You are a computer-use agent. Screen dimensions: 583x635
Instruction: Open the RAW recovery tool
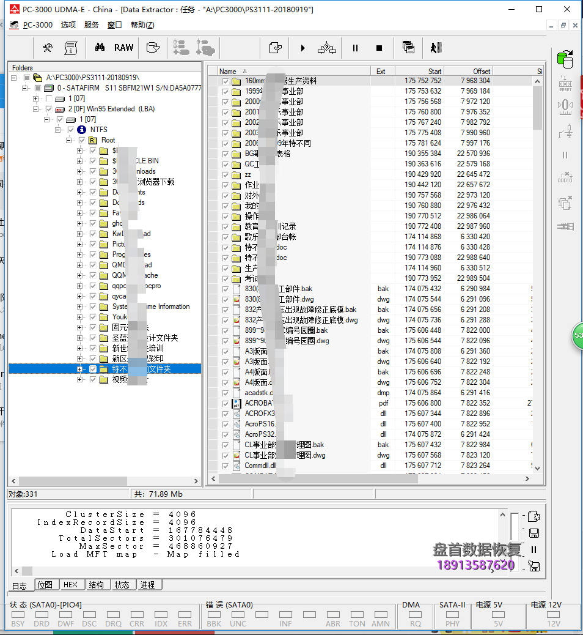tap(123, 48)
